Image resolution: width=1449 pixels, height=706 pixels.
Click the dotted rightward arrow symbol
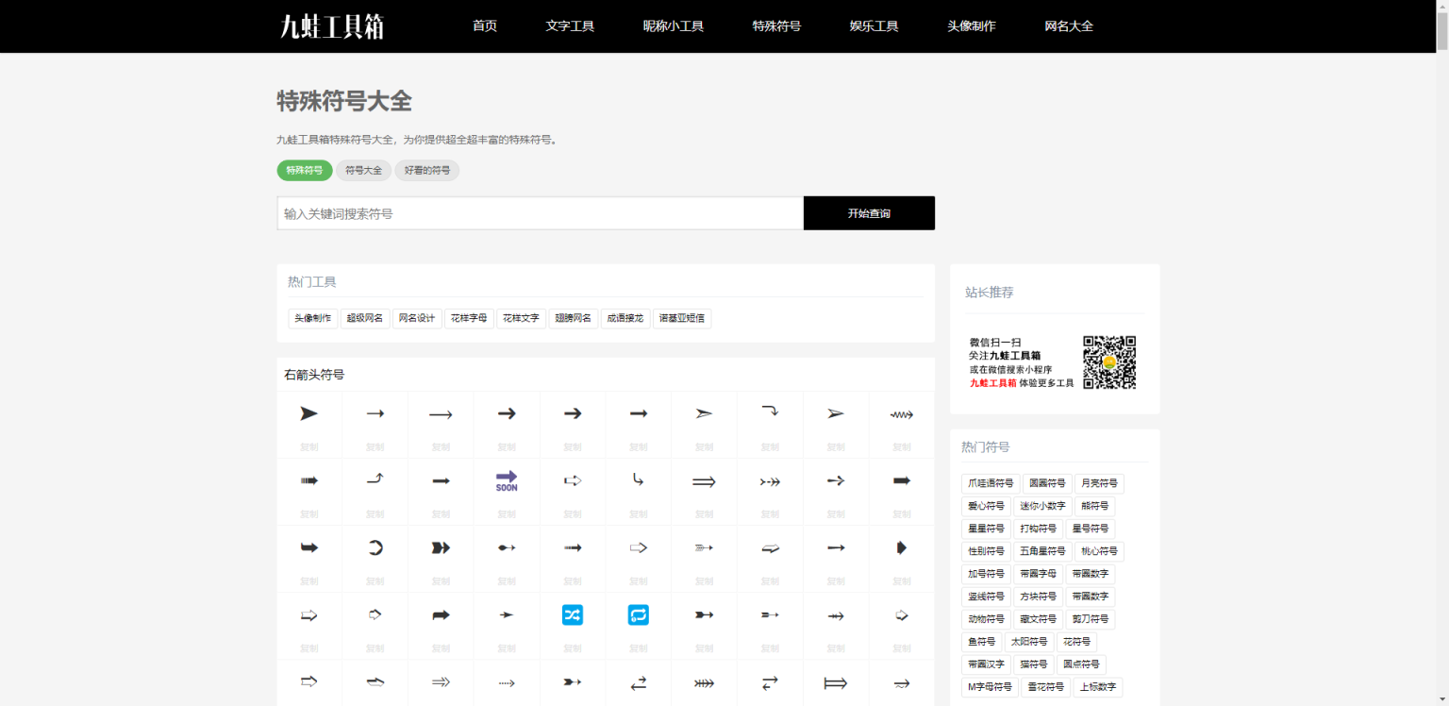[x=507, y=682]
